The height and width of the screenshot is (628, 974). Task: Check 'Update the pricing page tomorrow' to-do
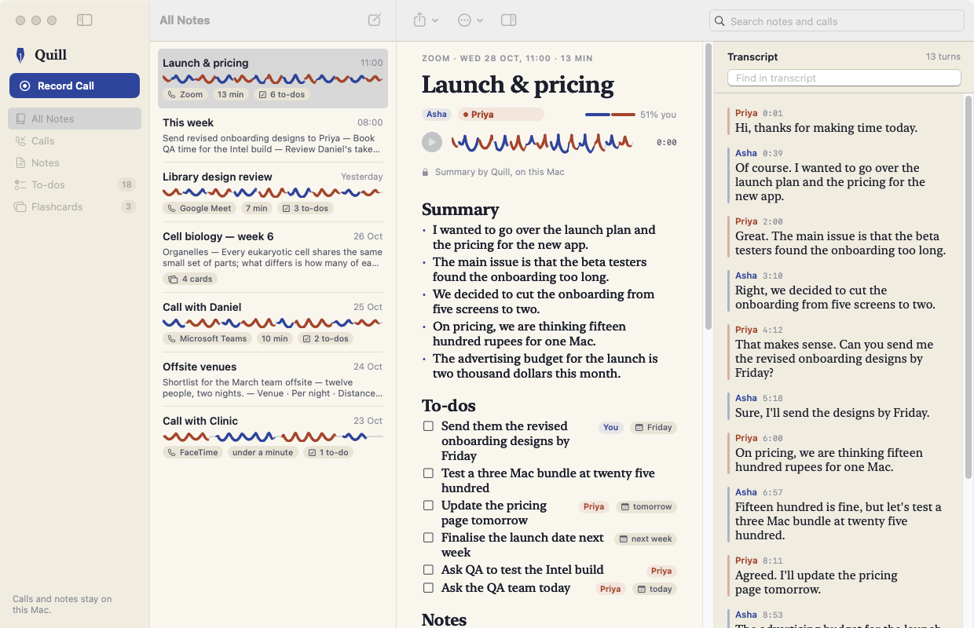[x=428, y=506]
